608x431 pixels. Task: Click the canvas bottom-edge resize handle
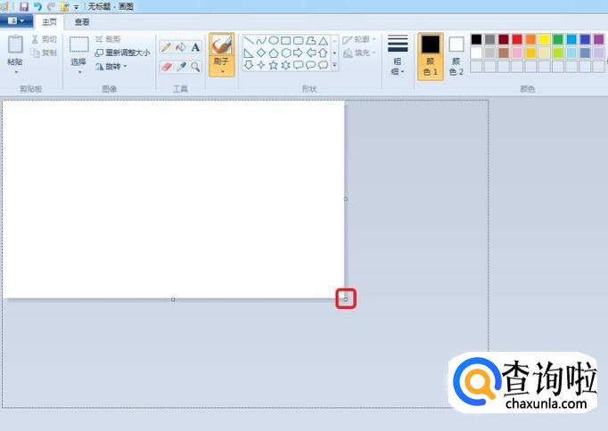pyautogui.click(x=173, y=300)
